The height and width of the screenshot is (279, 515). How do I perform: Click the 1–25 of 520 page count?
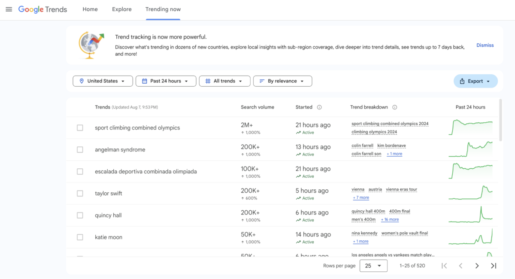(412, 266)
